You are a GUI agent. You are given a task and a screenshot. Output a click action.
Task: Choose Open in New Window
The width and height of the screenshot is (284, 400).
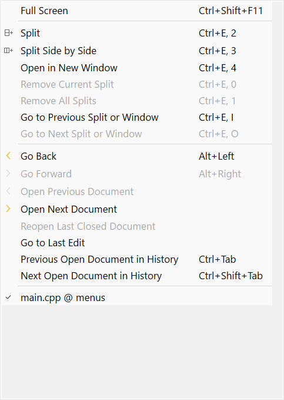pyautogui.click(x=137, y=68)
